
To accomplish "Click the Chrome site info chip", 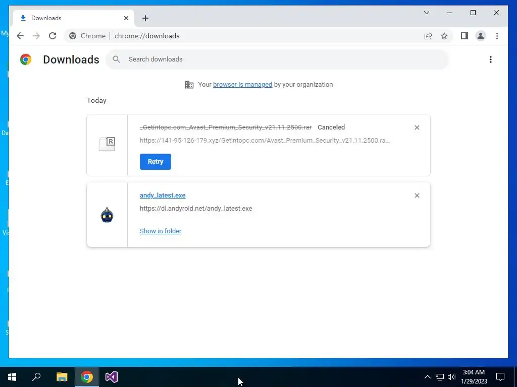I will click(88, 36).
